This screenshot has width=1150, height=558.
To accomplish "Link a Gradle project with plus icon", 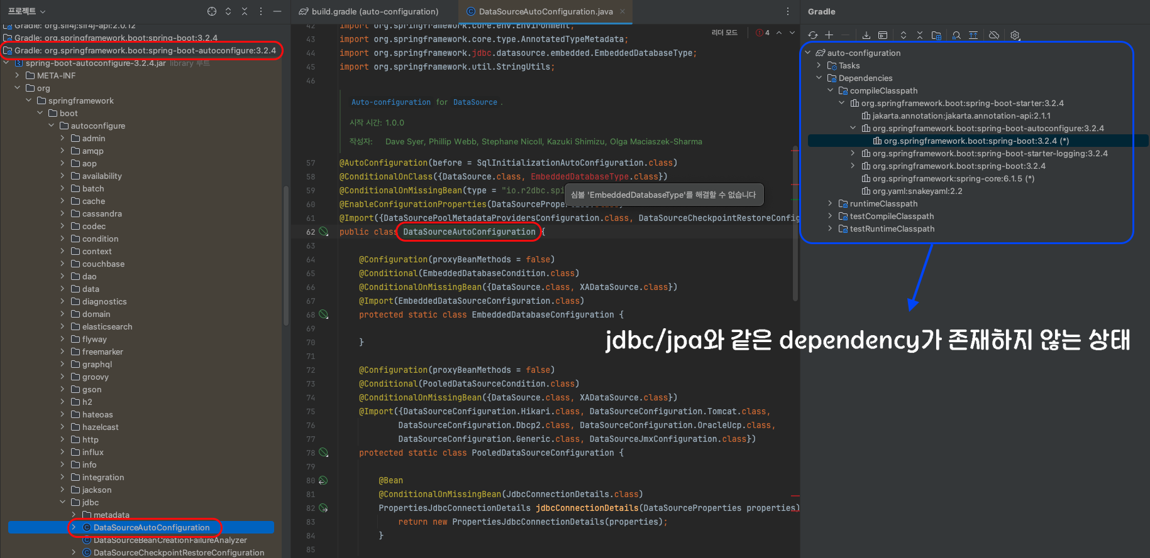I will [829, 35].
